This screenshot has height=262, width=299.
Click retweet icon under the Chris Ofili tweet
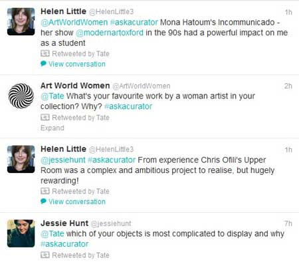pyautogui.click(x=45, y=191)
